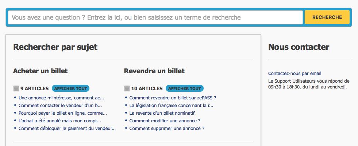The width and height of the screenshot is (358, 146).
Task: Open 'Comment modifier une annonce ?' article
Action: click(165, 121)
